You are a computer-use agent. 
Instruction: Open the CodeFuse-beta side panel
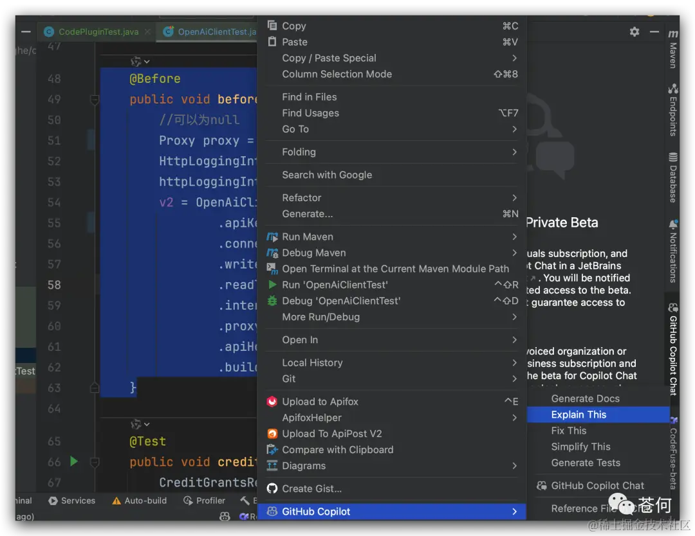click(673, 453)
